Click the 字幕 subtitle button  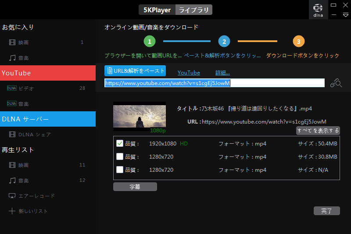[x=135, y=187]
